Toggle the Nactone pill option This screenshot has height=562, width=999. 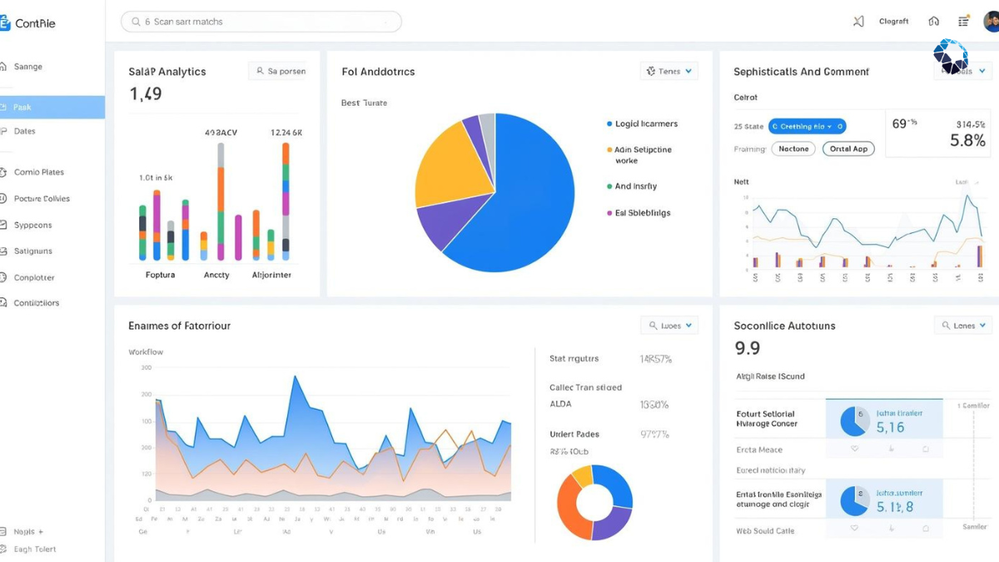click(x=794, y=148)
